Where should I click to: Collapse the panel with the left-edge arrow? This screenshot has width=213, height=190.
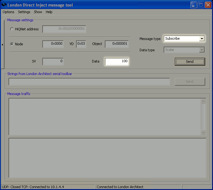2,45
